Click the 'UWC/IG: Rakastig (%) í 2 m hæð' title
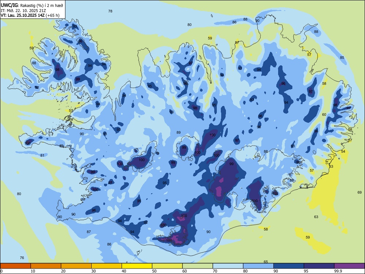This screenshot has width=365, height=274. pyautogui.click(x=32, y=5)
